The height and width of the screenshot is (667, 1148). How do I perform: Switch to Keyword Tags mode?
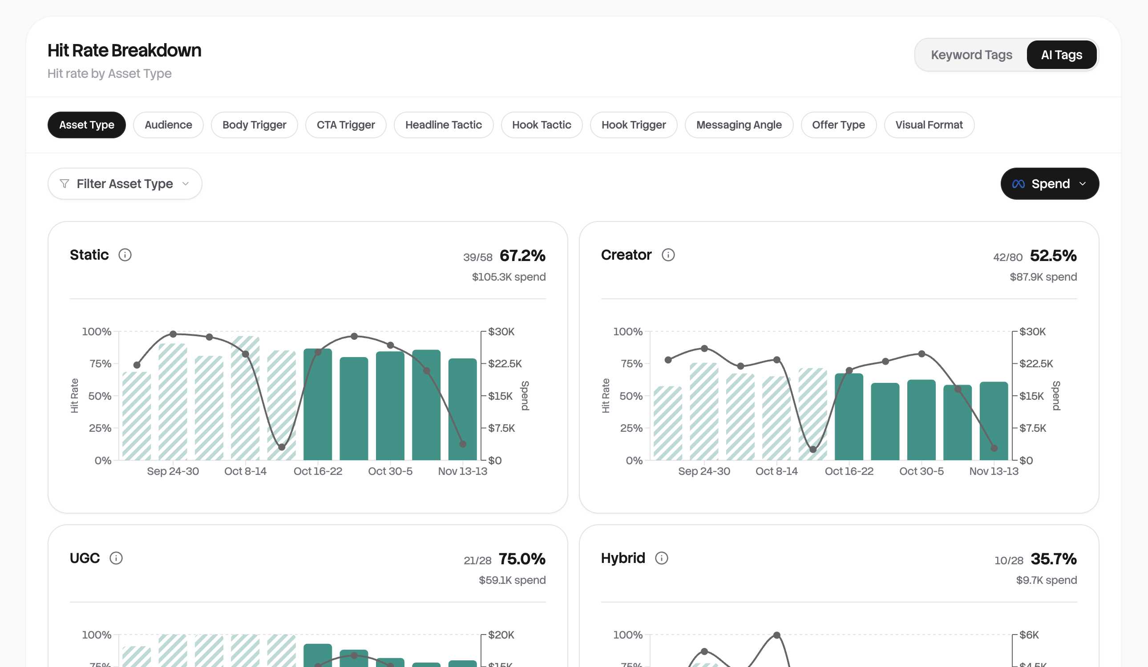coord(971,55)
